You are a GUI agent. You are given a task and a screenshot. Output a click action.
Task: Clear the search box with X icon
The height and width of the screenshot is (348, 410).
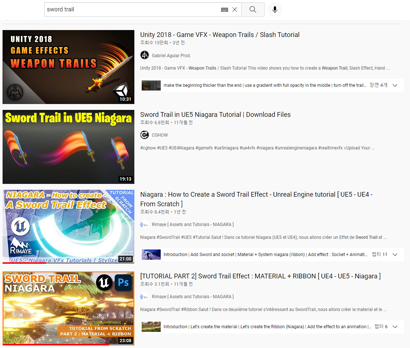pyautogui.click(x=235, y=10)
